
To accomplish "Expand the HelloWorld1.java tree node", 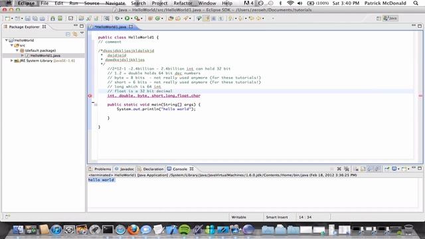I will (22, 56).
